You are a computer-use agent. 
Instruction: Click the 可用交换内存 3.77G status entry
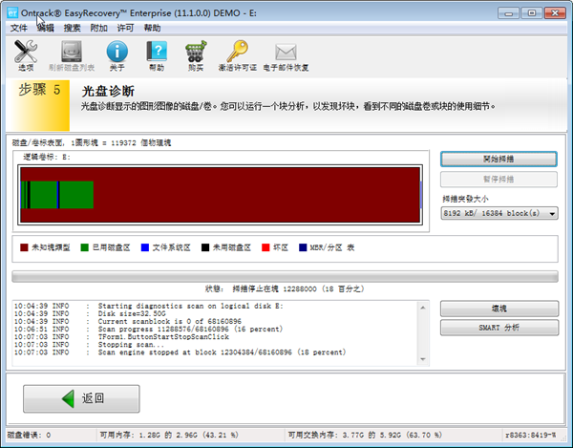tap(365, 435)
